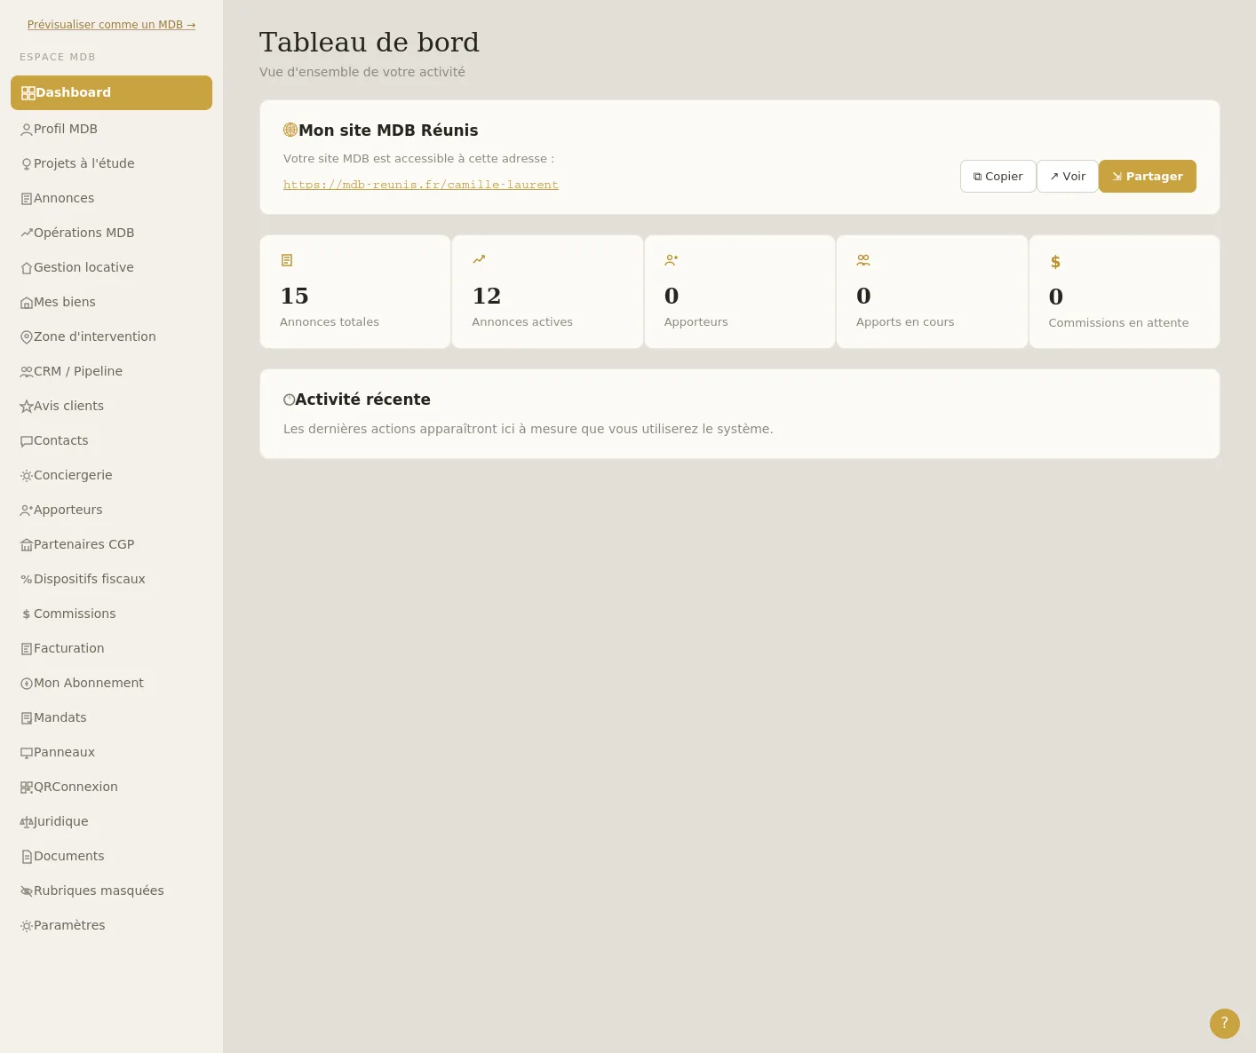Screen dimensions: 1256x1053
Task: Click the Dispositifs fiscaux percent icon
Action: coord(27,580)
